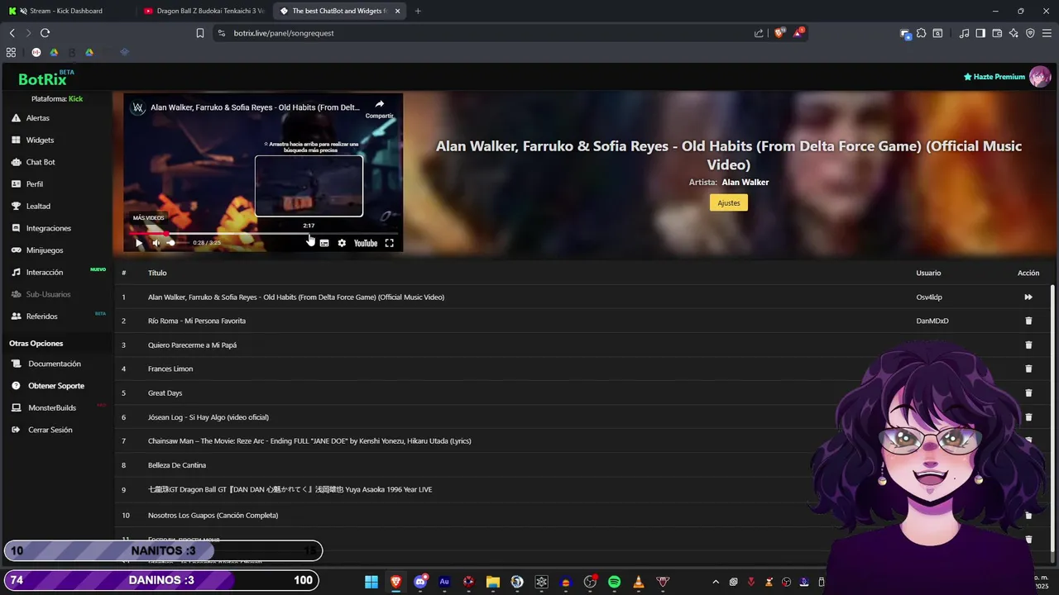Seek on the YouTube progress bar
1059x595 pixels.
(x=263, y=233)
